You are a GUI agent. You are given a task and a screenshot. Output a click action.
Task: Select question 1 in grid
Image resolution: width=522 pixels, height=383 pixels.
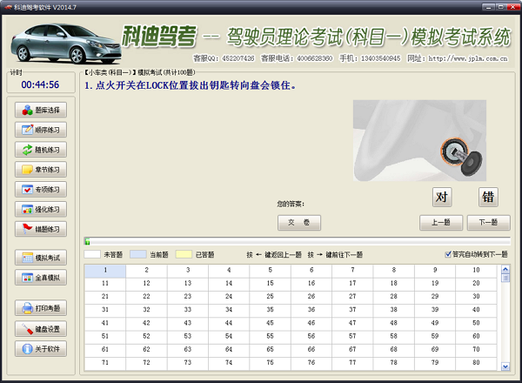(105, 271)
